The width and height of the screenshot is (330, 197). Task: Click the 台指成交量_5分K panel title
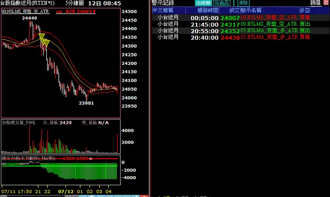19,123
